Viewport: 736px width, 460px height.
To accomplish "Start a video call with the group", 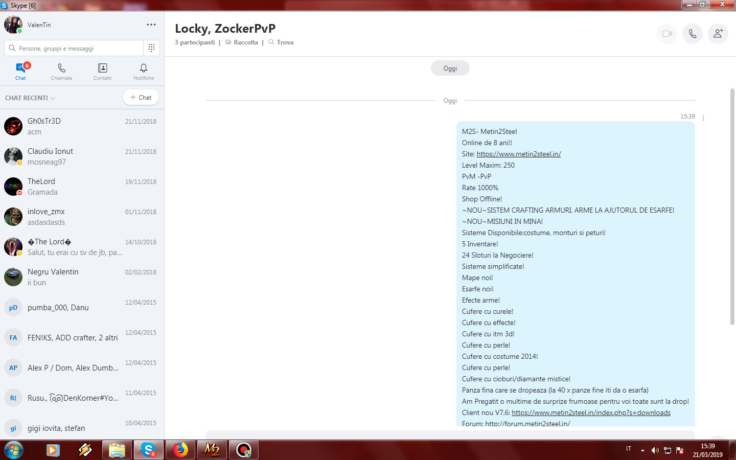I will pos(667,34).
